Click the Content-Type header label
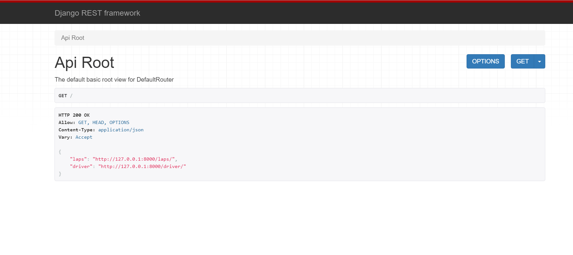 (x=76, y=130)
